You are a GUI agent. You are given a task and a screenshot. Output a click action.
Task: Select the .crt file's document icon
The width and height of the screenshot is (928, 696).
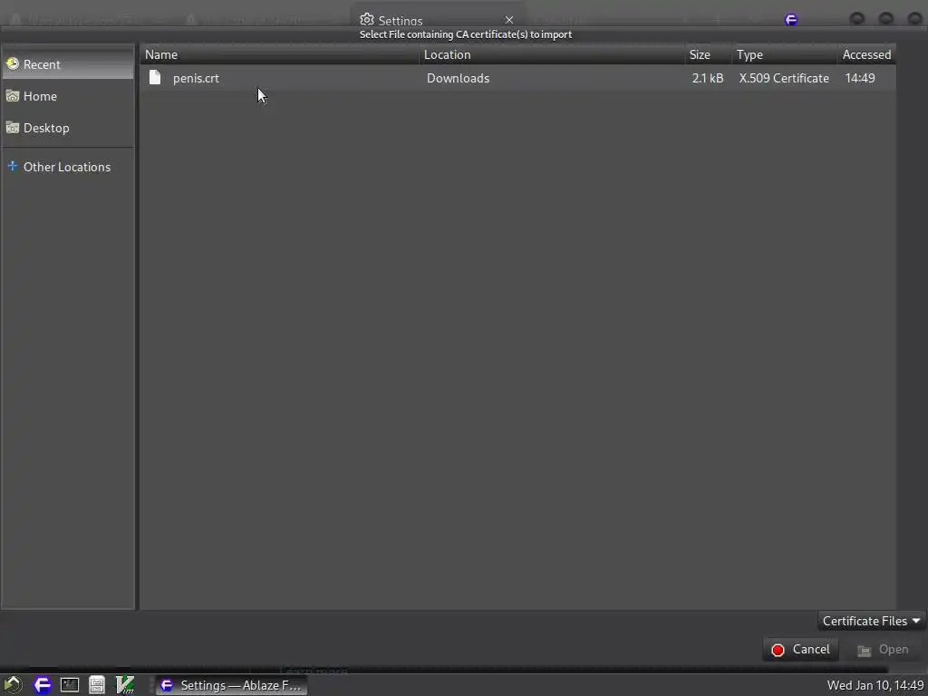[x=155, y=78]
